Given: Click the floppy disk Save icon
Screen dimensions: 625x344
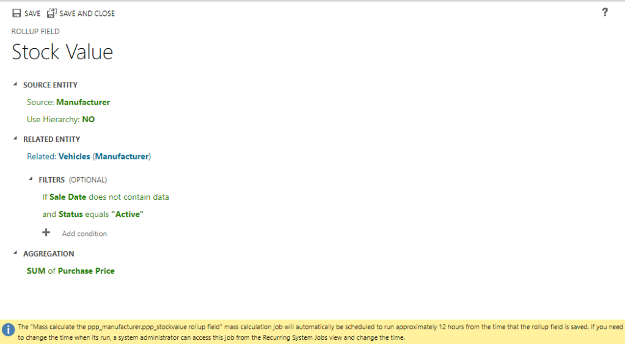Looking at the screenshot, I should pyautogui.click(x=16, y=13).
